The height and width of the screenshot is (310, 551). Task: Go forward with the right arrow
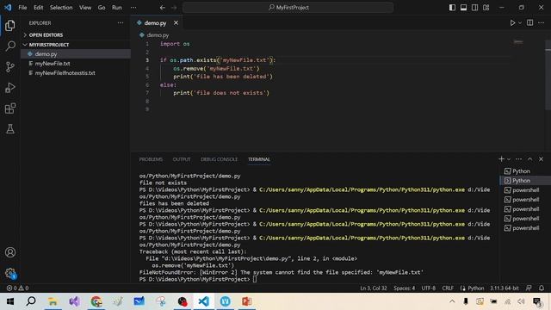174,8
